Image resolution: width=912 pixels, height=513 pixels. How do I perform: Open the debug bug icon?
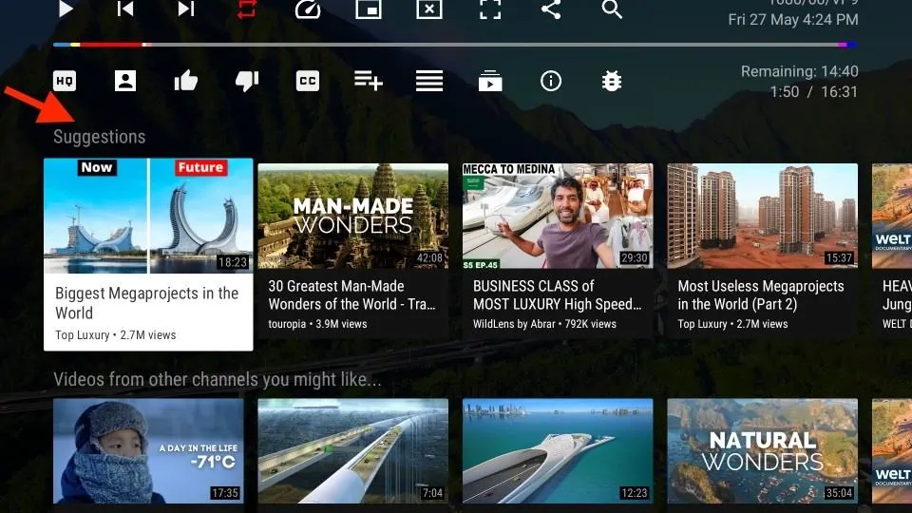(x=612, y=81)
